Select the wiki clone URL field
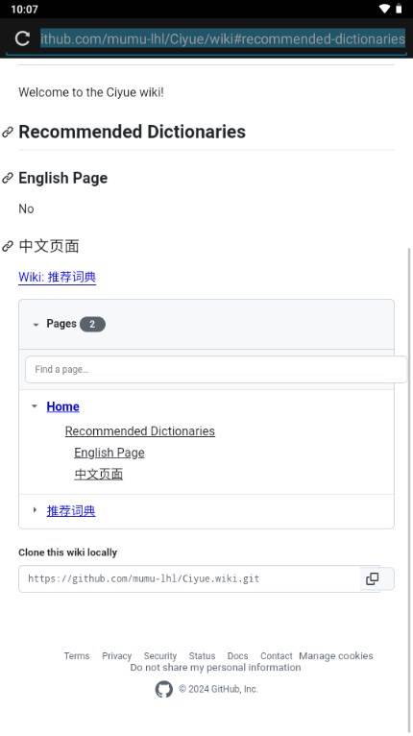This screenshot has height=736, width=413. coord(189,578)
